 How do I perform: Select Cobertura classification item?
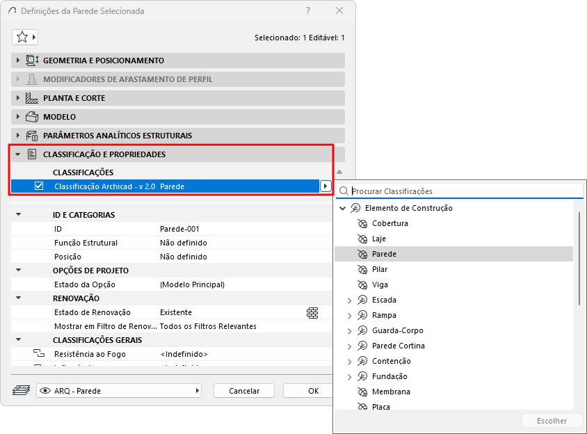(x=389, y=223)
